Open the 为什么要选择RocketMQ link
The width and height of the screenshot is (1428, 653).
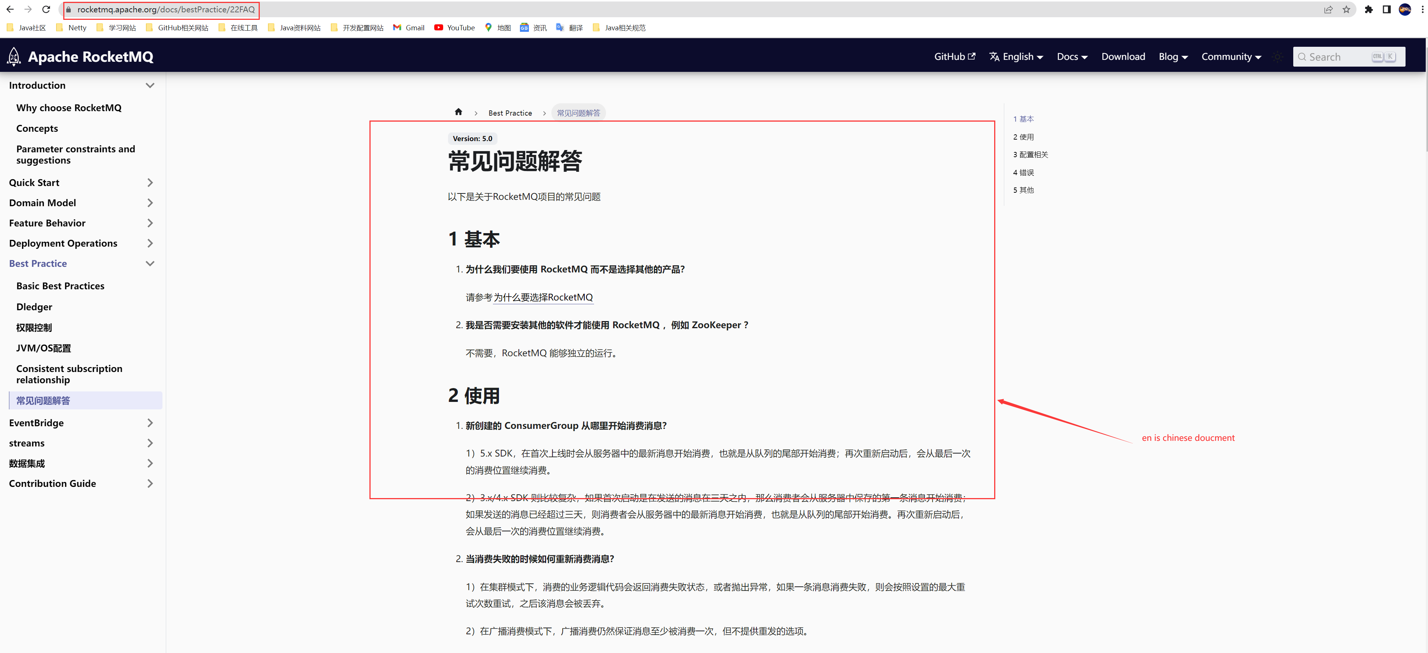(543, 297)
